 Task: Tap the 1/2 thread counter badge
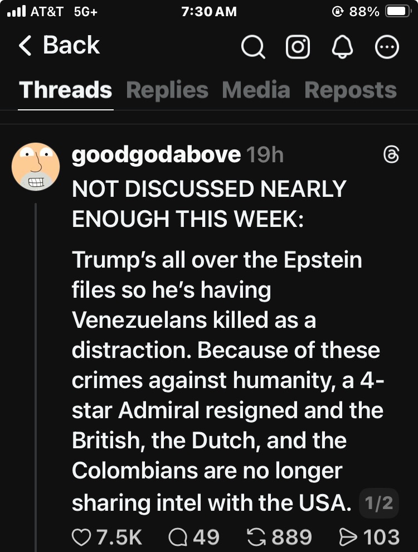379,503
